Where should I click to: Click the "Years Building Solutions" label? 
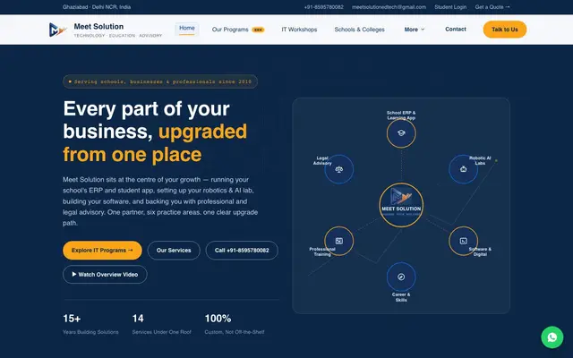coord(90,332)
